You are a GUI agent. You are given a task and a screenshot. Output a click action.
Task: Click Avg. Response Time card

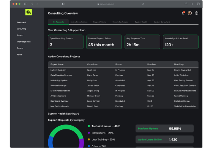(142, 42)
